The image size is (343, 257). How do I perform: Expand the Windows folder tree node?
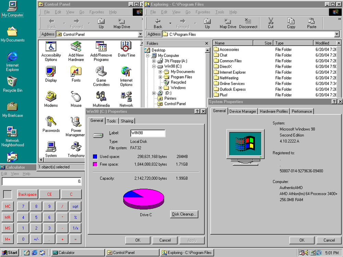pyautogui.click(x=160, y=88)
